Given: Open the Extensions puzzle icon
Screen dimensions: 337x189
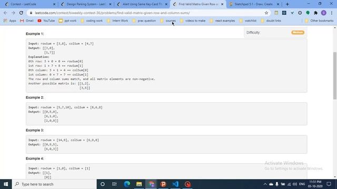Looking at the screenshot, I should coord(315,13).
